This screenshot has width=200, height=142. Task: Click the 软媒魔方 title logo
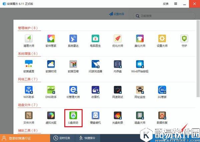(4, 4)
